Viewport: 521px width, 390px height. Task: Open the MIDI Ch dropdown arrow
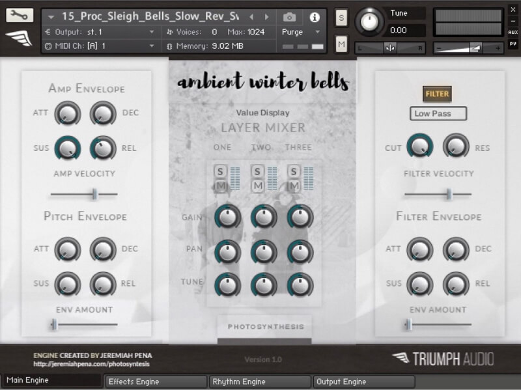point(152,46)
